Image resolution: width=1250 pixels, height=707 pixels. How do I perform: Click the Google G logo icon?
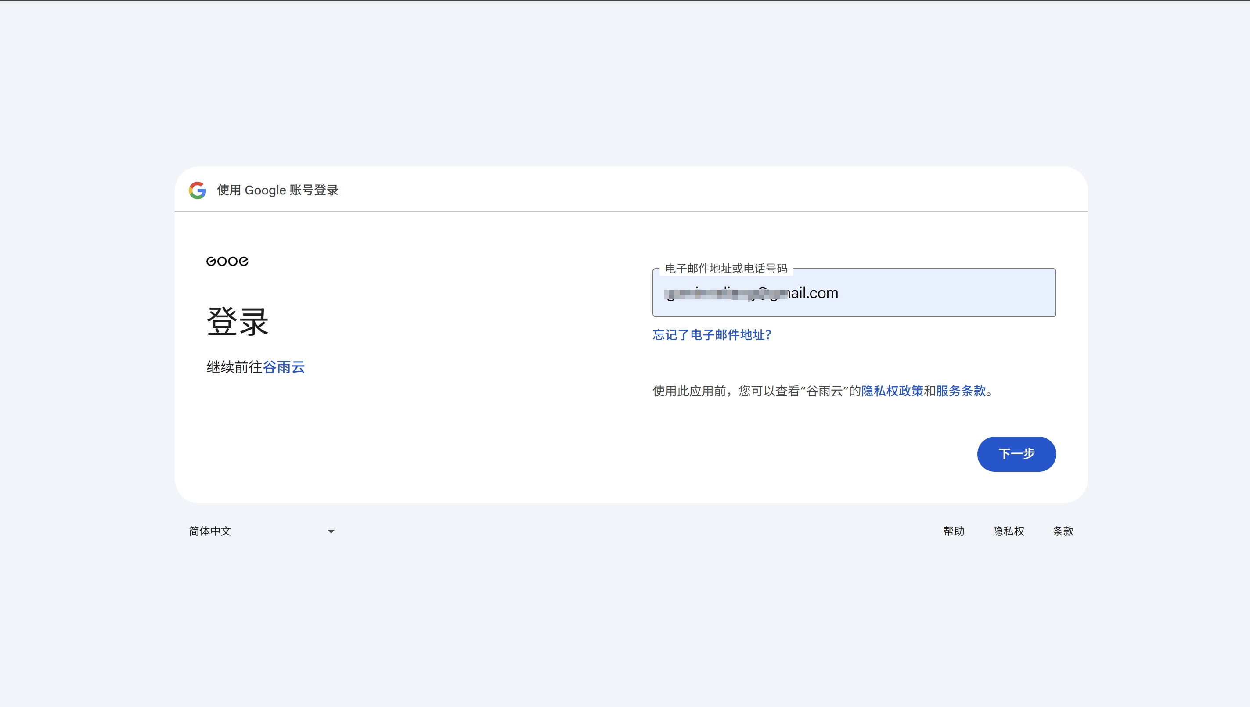point(198,190)
